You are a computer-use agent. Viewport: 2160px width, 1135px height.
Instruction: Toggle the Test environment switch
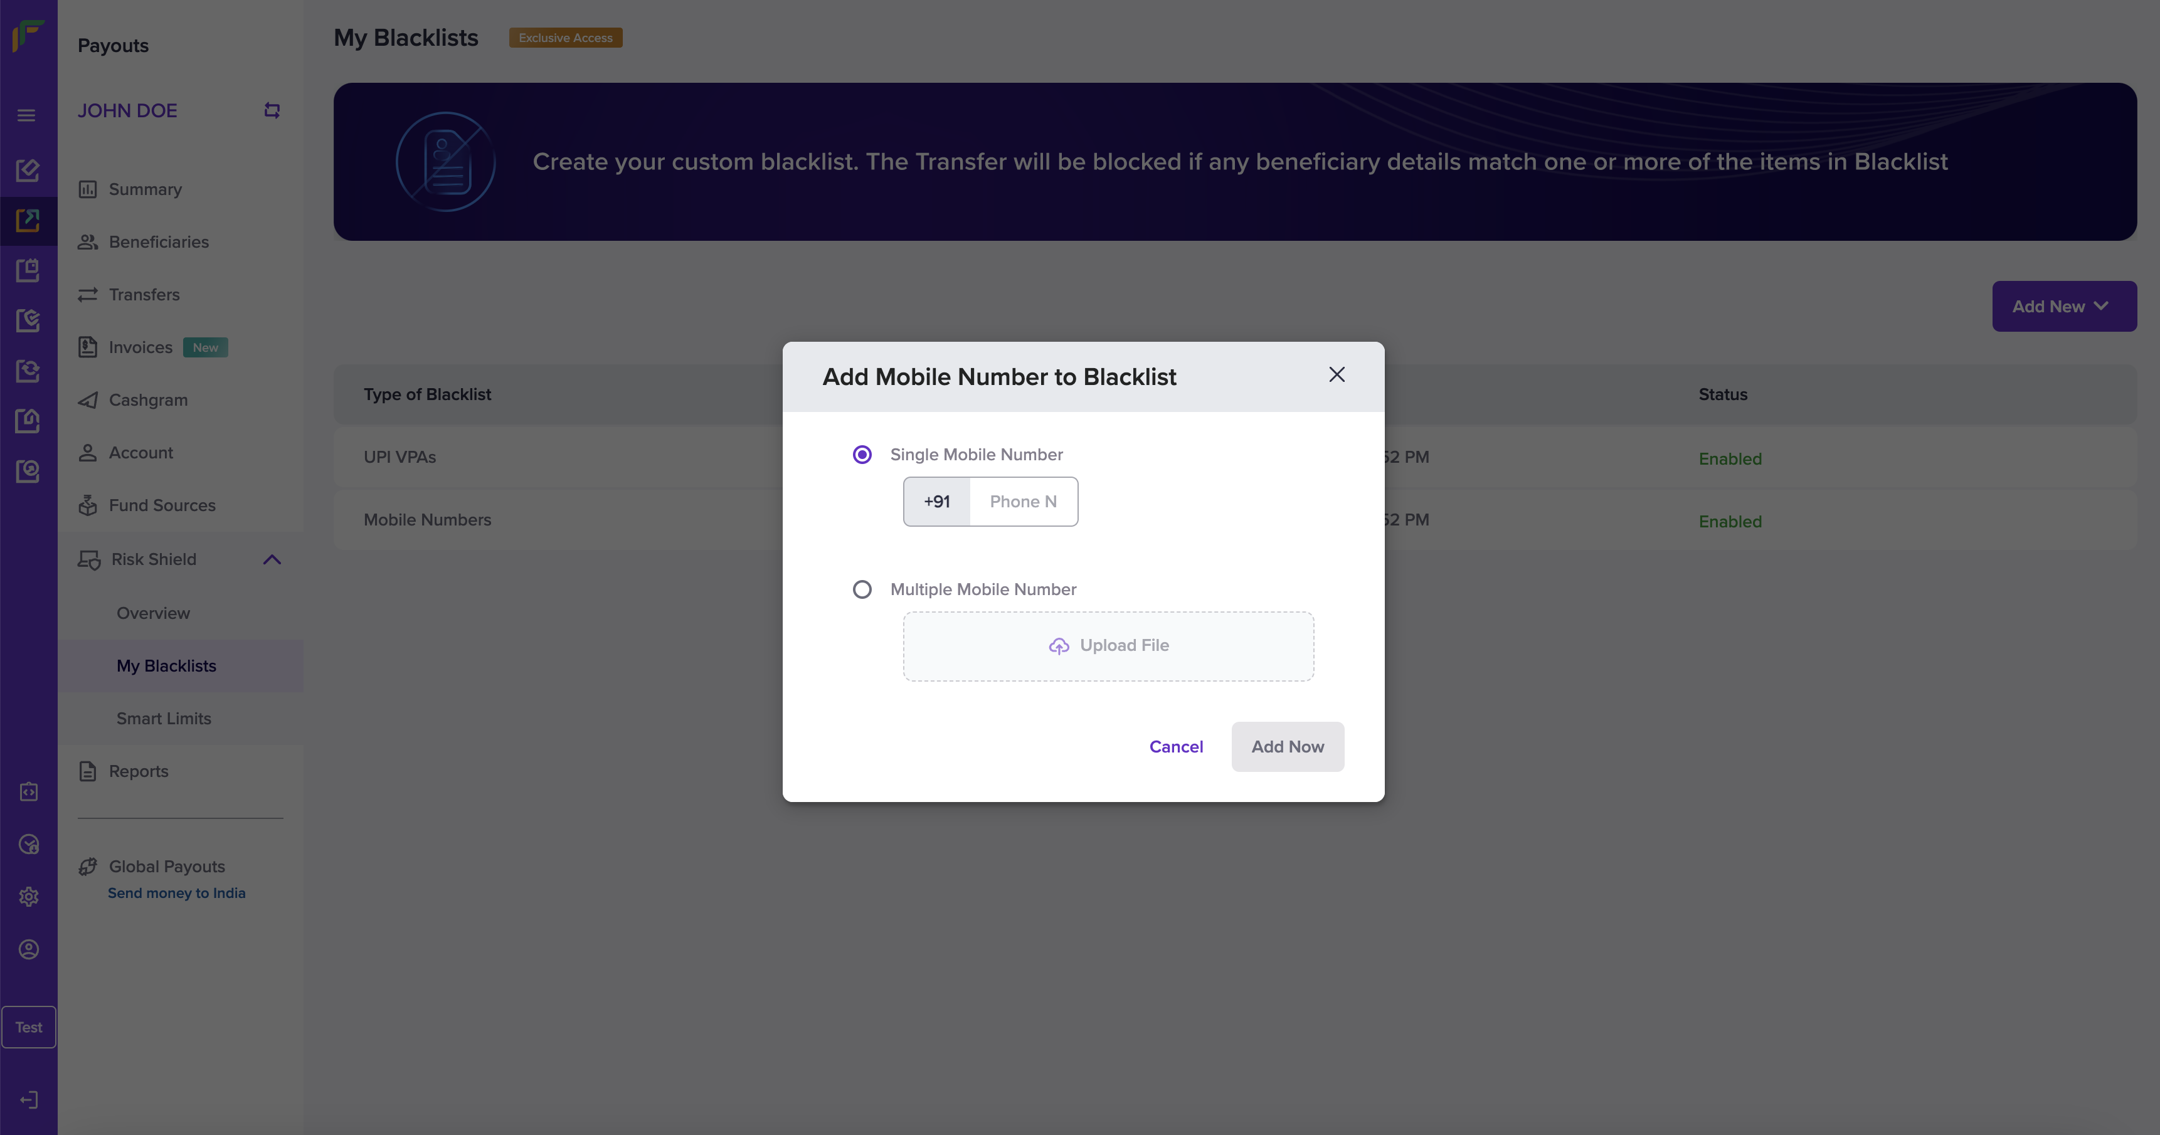click(x=28, y=1027)
